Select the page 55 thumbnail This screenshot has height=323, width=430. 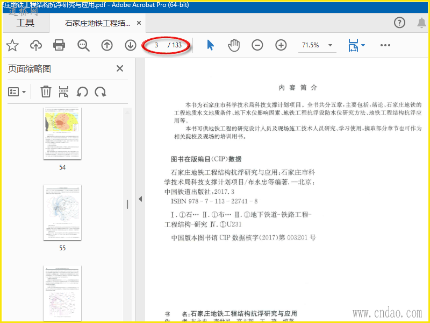click(62, 212)
